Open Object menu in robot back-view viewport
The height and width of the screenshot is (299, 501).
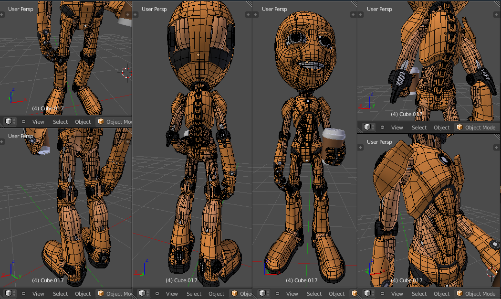click(216, 294)
